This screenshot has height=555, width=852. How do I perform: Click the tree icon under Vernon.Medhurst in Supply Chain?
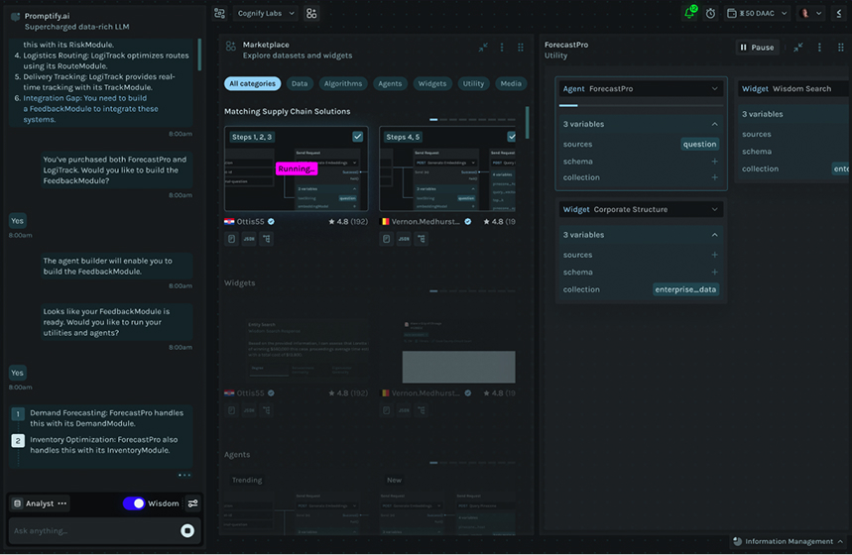(x=422, y=239)
